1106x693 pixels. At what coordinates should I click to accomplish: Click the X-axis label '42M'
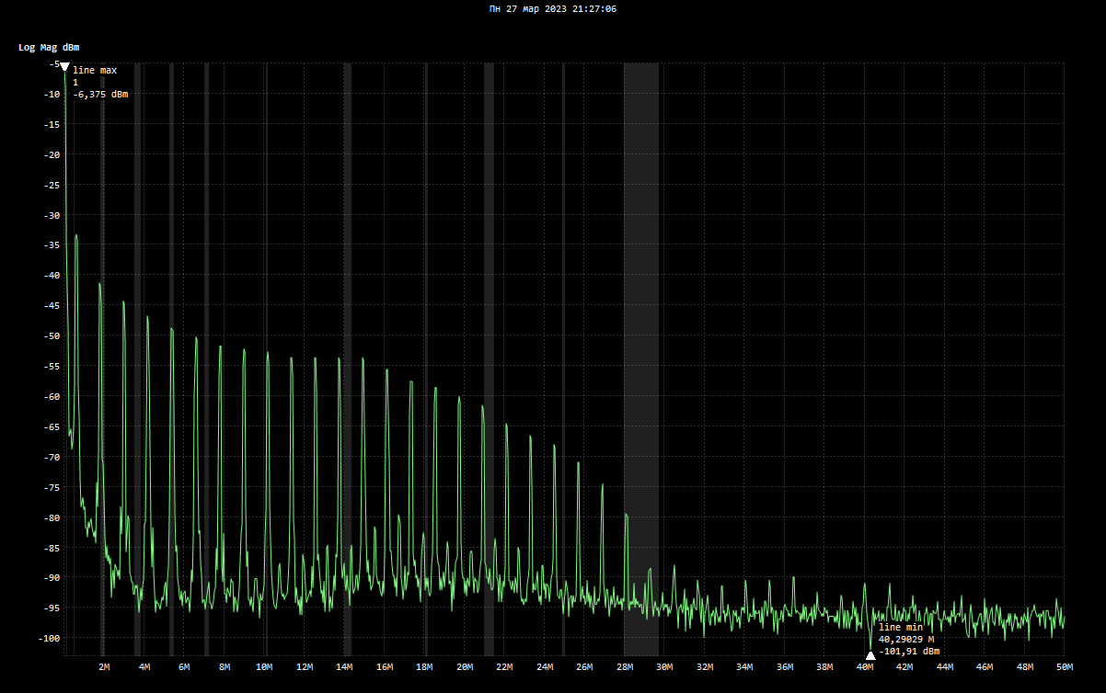[x=904, y=666]
